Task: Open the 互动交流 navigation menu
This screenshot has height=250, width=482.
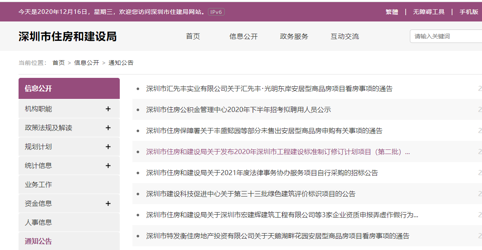Action: (x=345, y=37)
